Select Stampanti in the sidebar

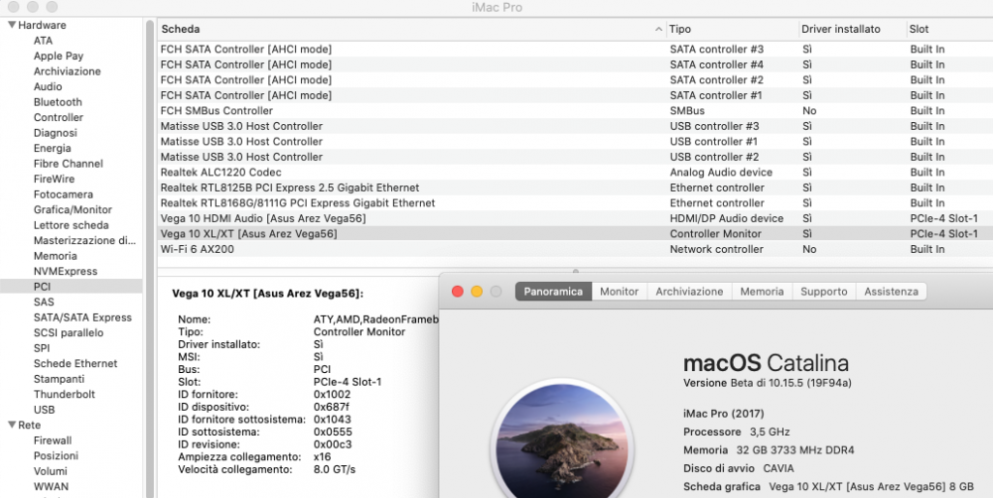[x=59, y=378]
